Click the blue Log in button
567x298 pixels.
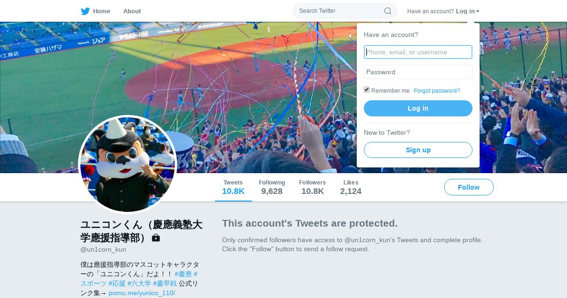(418, 108)
